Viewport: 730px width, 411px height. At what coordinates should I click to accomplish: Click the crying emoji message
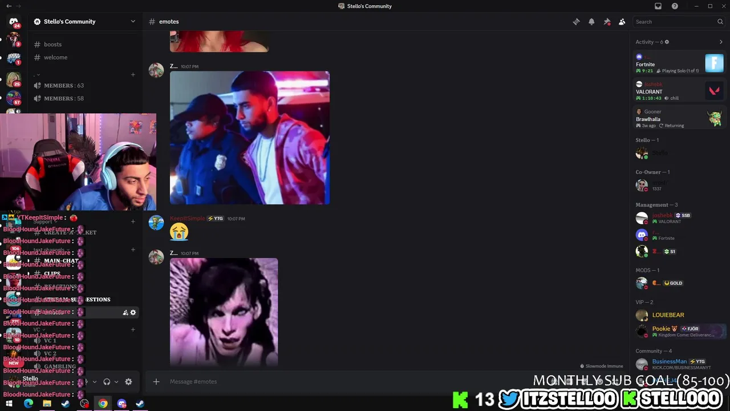pyautogui.click(x=179, y=232)
